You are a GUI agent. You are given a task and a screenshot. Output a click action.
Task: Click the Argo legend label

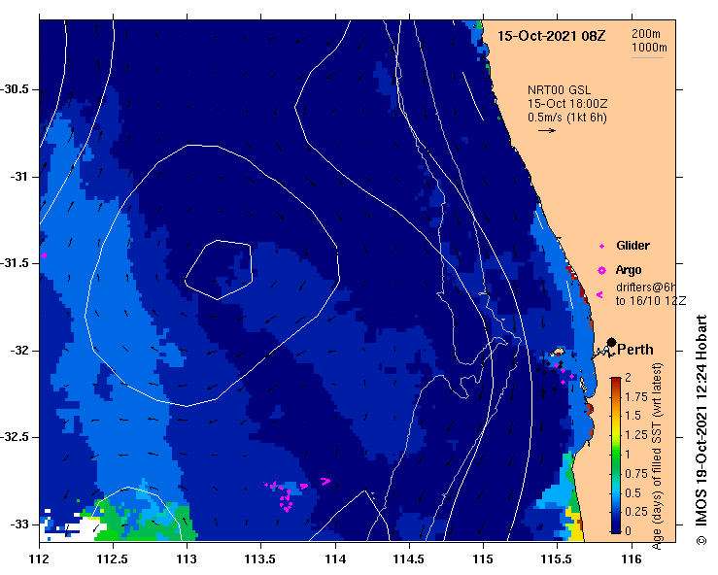click(629, 270)
